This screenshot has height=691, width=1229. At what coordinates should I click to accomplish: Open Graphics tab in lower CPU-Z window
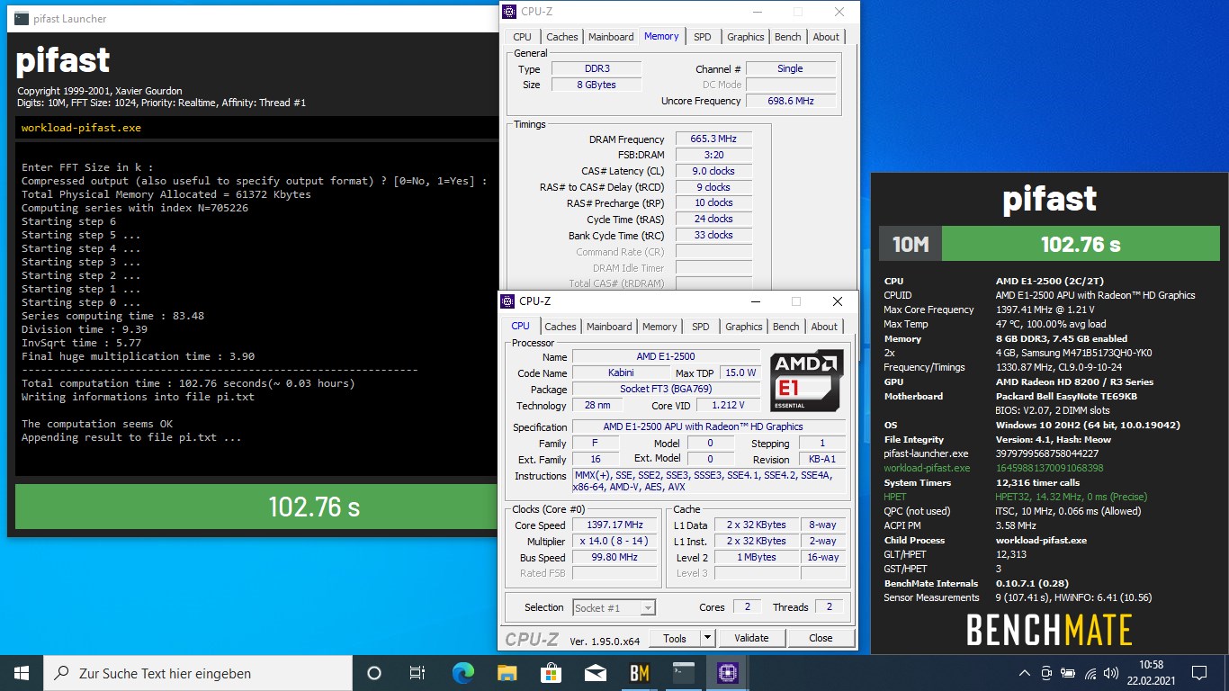[x=744, y=327]
